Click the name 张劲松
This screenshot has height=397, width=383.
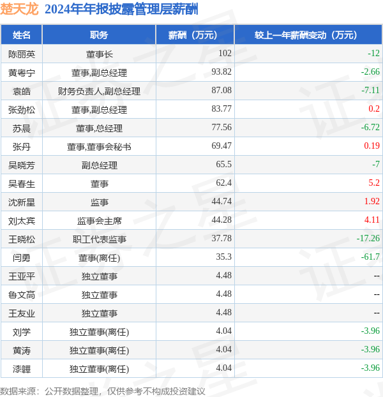[x=22, y=110]
